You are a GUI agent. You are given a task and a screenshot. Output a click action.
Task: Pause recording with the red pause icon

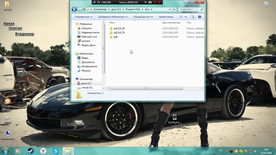click(154, 2)
